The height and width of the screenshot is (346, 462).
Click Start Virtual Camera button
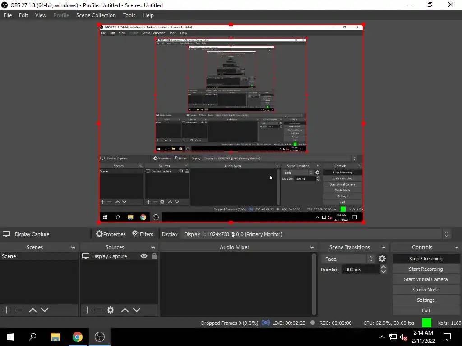coord(426,279)
